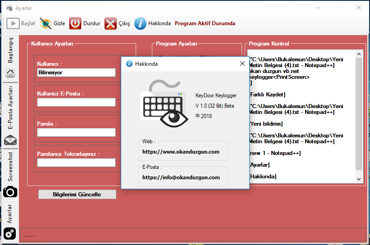This screenshot has height=245, width=370.
Task: Minimize the Ayarlar window
Action: pyautogui.click(x=318, y=8)
